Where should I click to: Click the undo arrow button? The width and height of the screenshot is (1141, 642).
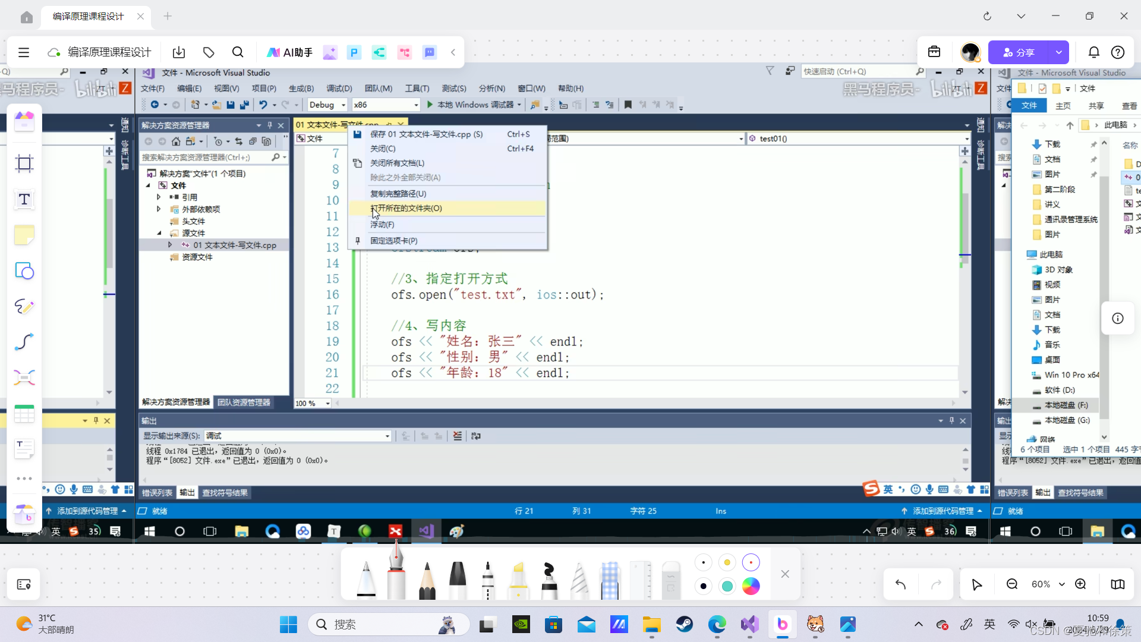[x=900, y=584]
